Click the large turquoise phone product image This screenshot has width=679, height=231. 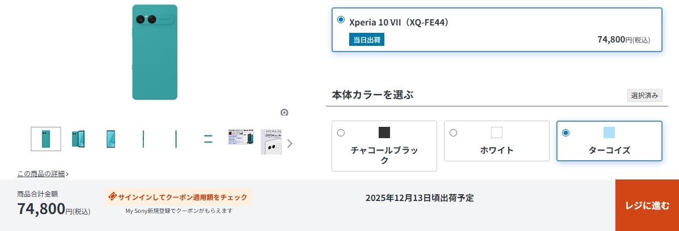click(154, 52)
